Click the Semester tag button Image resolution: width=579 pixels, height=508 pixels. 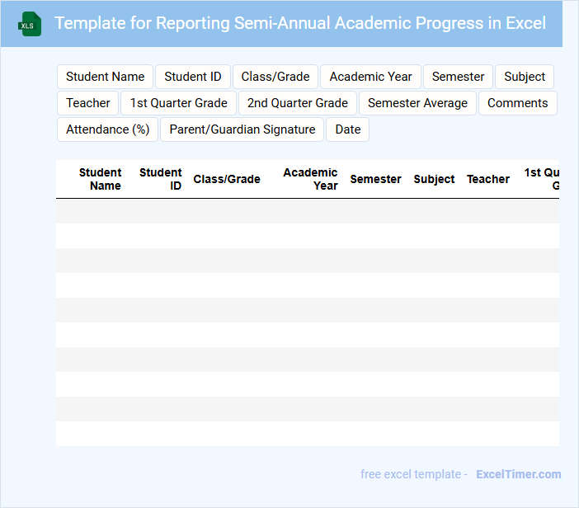coord(458,77)
